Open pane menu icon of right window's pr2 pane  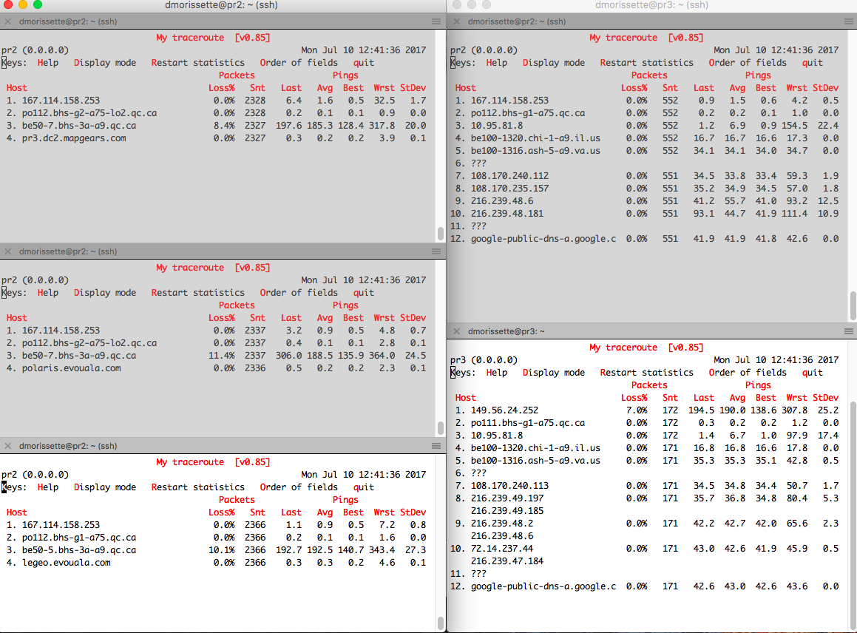click(848, 22)
